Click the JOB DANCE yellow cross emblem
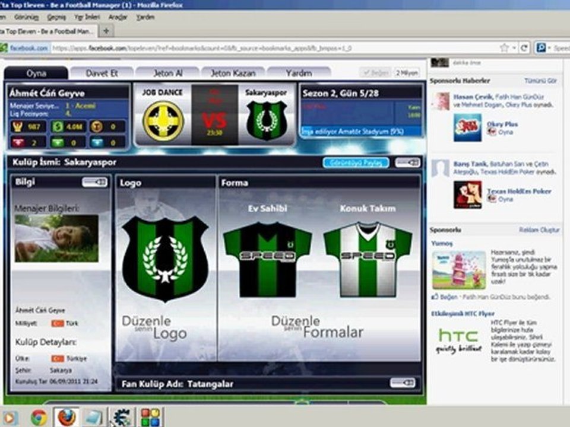The image size is (570, 427). point(163,120)
